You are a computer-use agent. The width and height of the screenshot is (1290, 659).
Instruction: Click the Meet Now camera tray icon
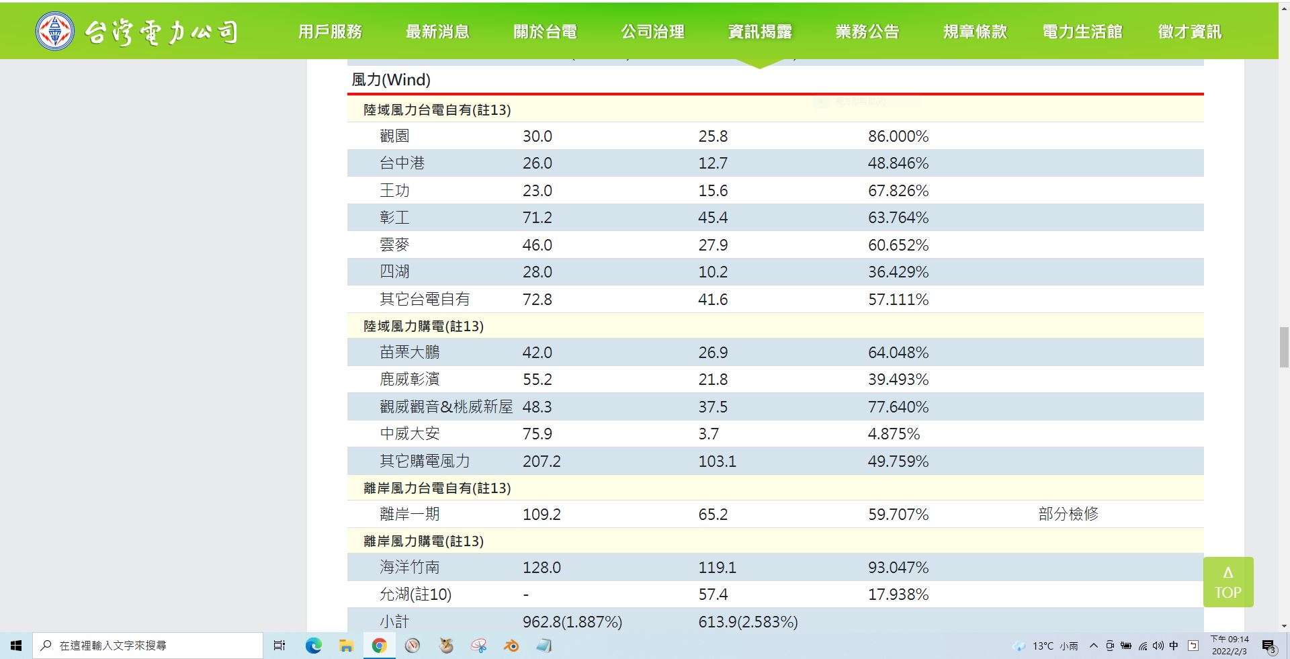[1110, 646]
